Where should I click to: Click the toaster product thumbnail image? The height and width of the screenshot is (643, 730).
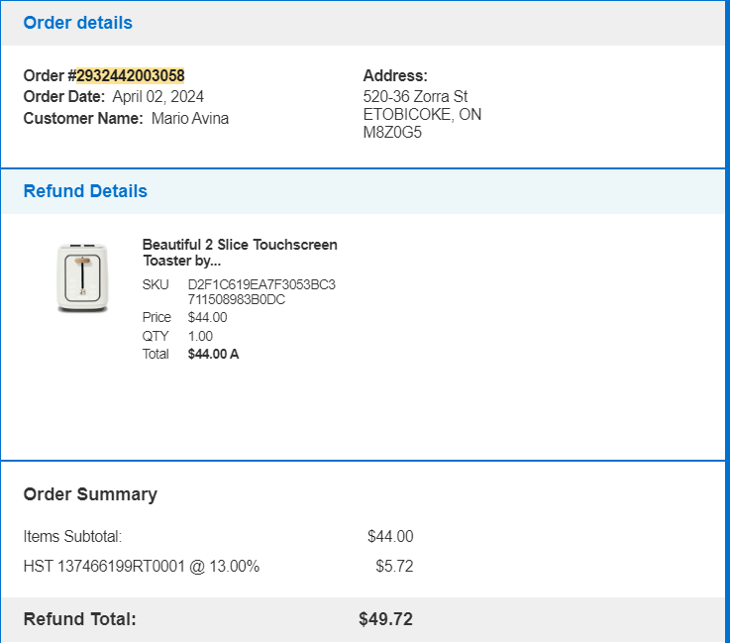pos(82,277)
